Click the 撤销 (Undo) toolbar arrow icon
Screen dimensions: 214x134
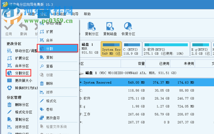[x=23, y=26]
